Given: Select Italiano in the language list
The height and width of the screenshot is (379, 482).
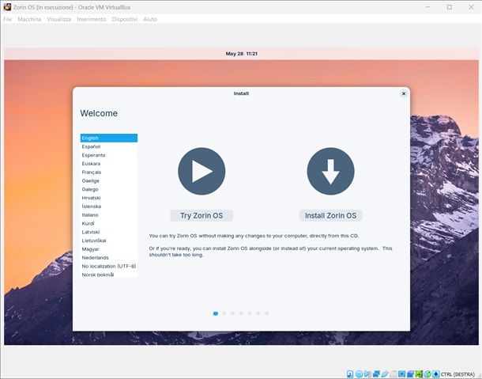Looking at the screenshot, I should (109, 215).
